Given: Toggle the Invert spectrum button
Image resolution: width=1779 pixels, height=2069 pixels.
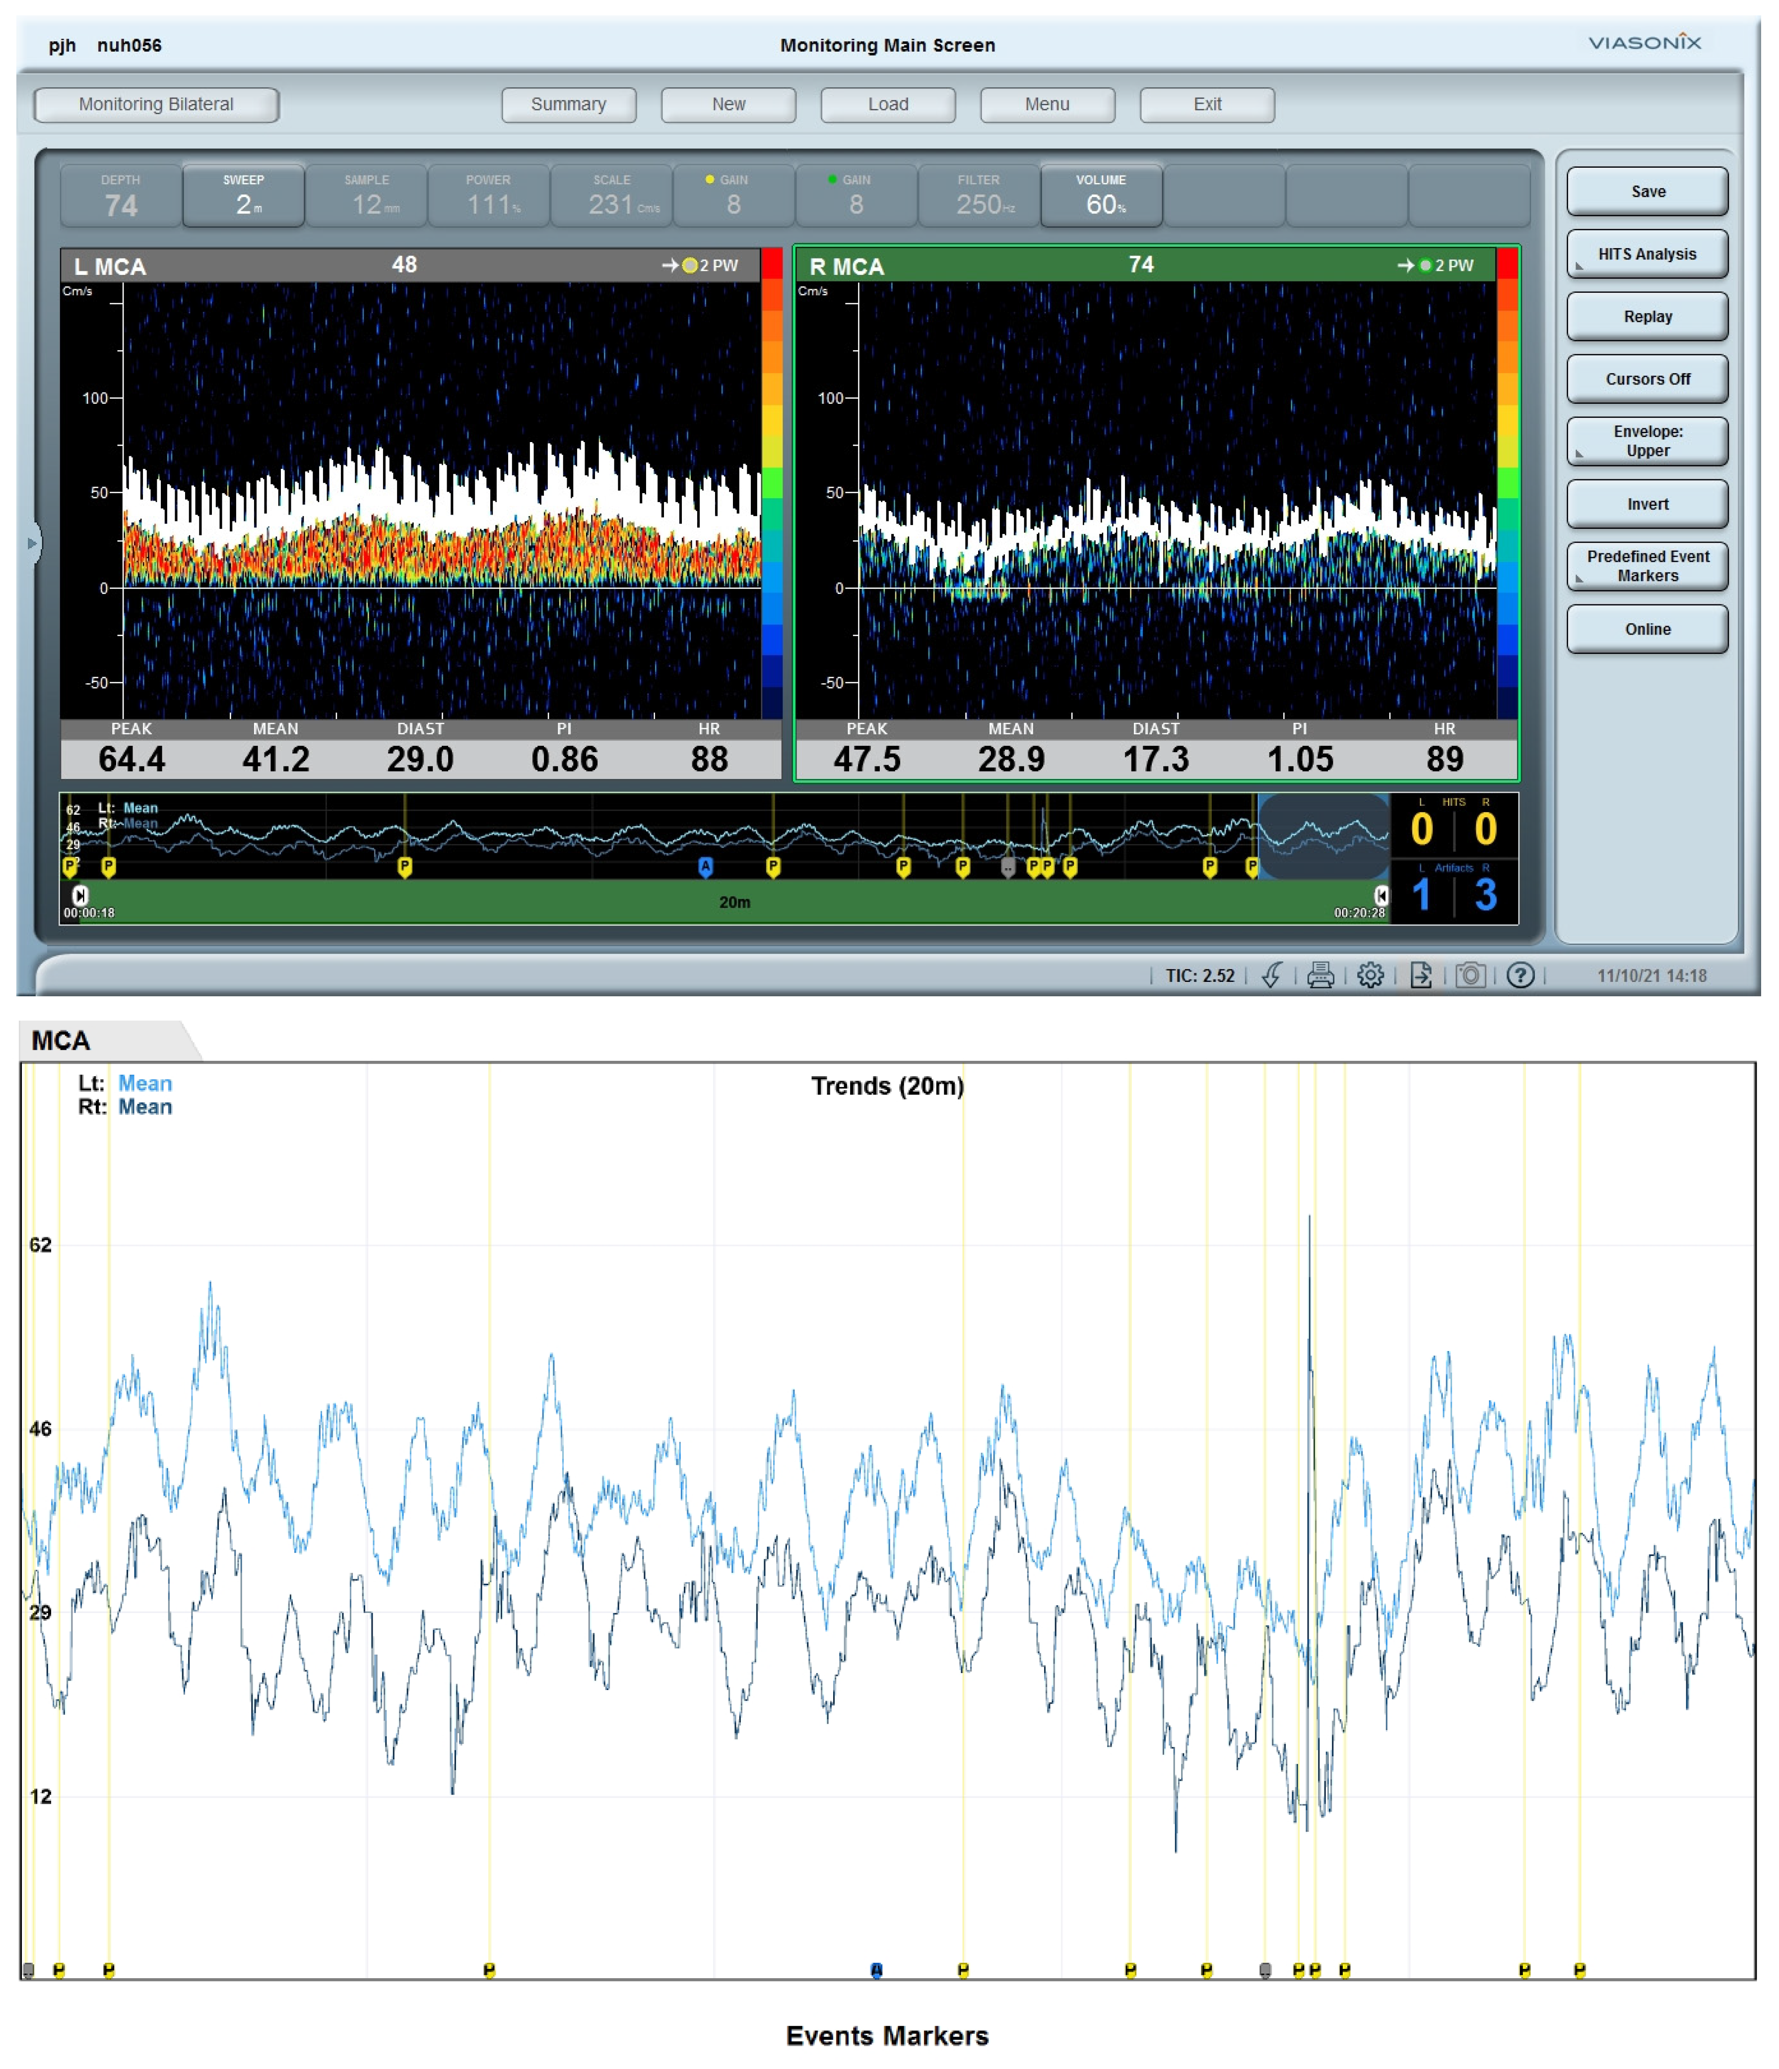Looking at the screenshot, I should tap(1647, 504).
